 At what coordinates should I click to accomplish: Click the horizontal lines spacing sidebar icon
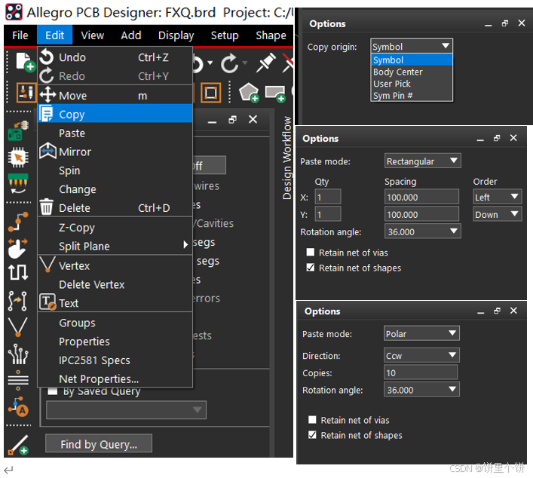coord(18,380)
